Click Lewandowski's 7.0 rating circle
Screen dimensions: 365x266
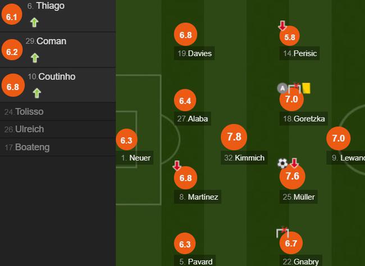338,138
